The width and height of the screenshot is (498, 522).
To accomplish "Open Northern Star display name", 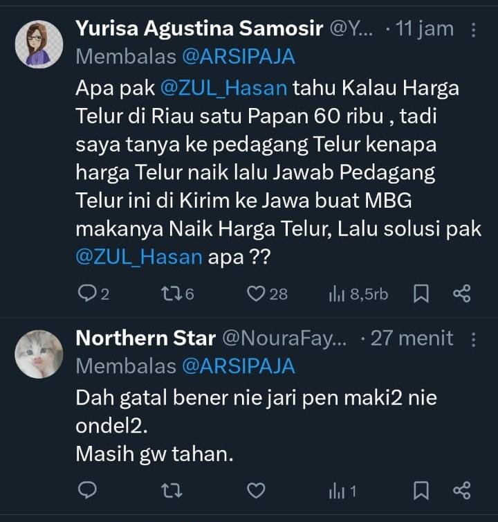I will coord(145,339).
